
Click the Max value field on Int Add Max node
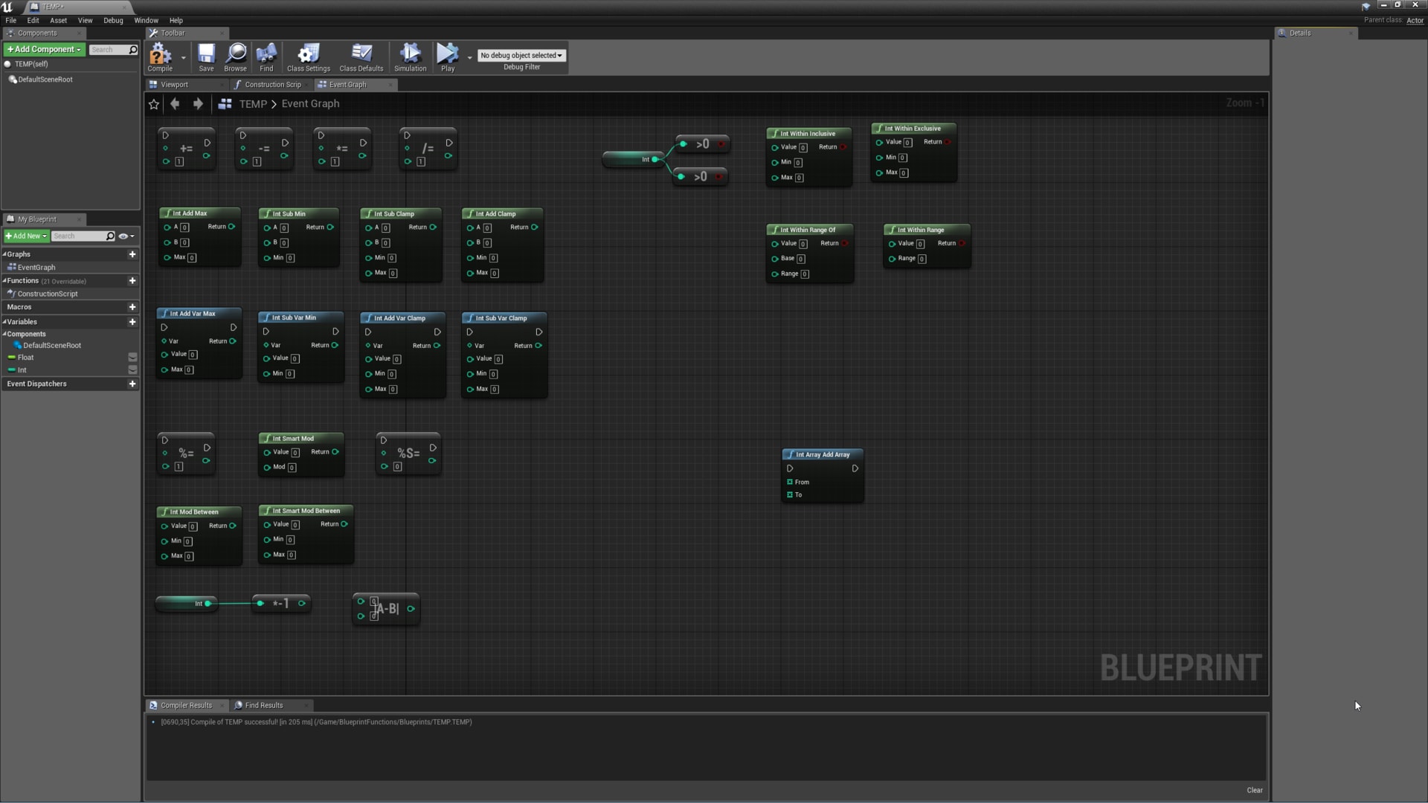point(192,257)
